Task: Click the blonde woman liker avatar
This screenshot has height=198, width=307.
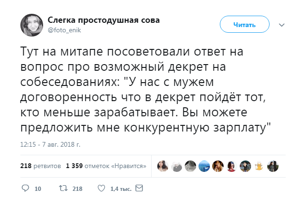Action: pos(218,166)
